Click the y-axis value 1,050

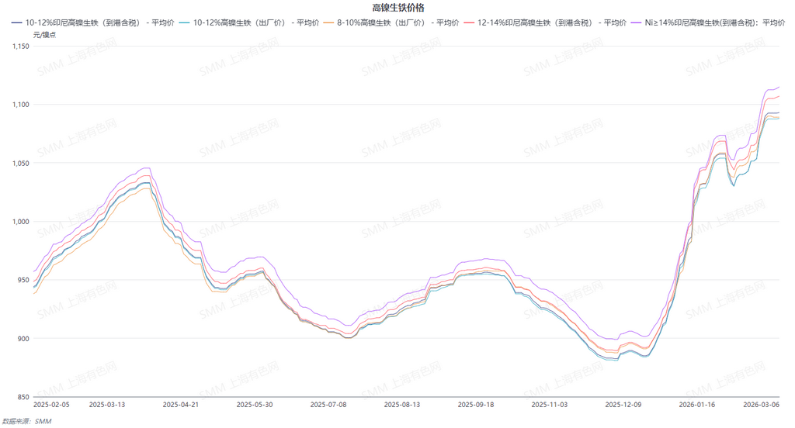21,163
